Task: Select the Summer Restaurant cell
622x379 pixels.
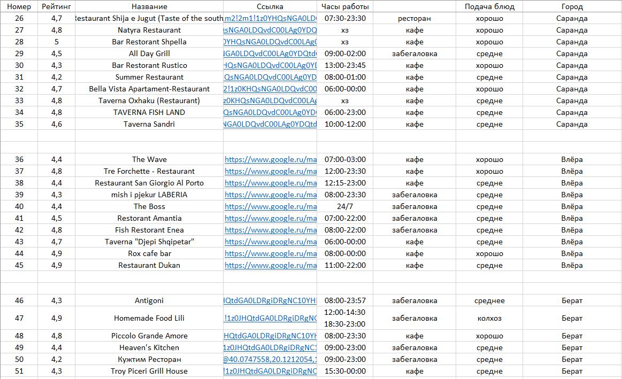Action: pyautogui.click(x=149, y=78)
